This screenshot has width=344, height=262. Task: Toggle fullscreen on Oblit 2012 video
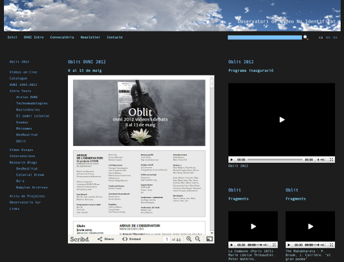[331, 160]
